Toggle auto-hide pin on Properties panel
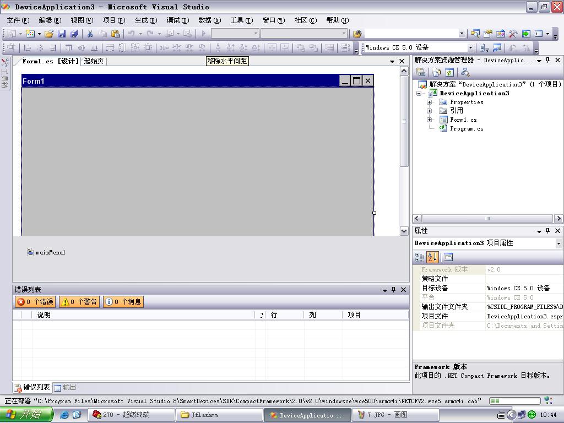Viewport: 564px width, 423px height. tap(548, 231)
